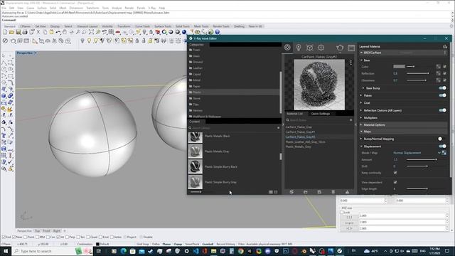Screen dimensions: 455x256
Task: Delete selected material with trash icon
Action: pos(333,192)
